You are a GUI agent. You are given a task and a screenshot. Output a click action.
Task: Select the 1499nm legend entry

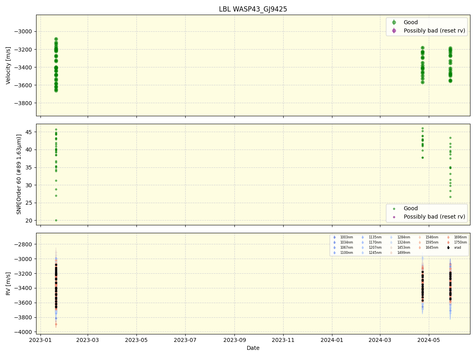coord(403,253)
